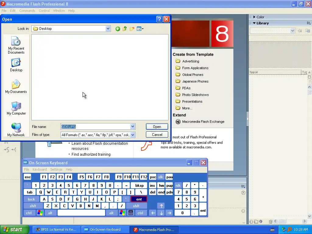312x234 pixels.
Task: Click the Library pin current library icon
Action: tap(300, 31)
